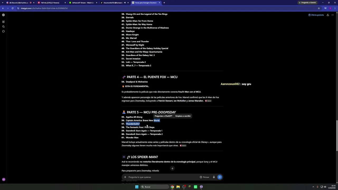This screenshot has height=190, width=338.
Task: Toggle the Pensar thinking mode
Action: pos(204,177)
